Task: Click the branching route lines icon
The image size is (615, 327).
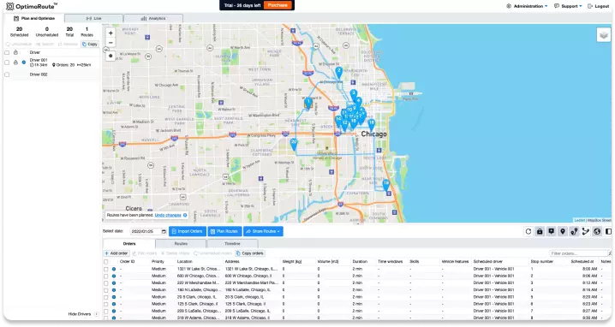Action: (586, 232)
